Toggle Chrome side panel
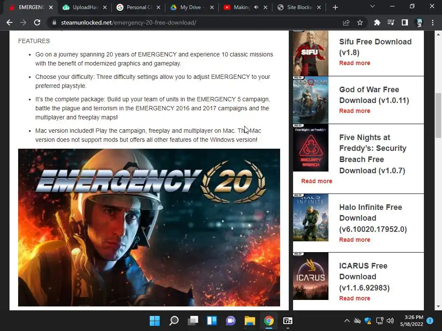The width and height of the screenshot is (442, 331). [x=405, y=22]
